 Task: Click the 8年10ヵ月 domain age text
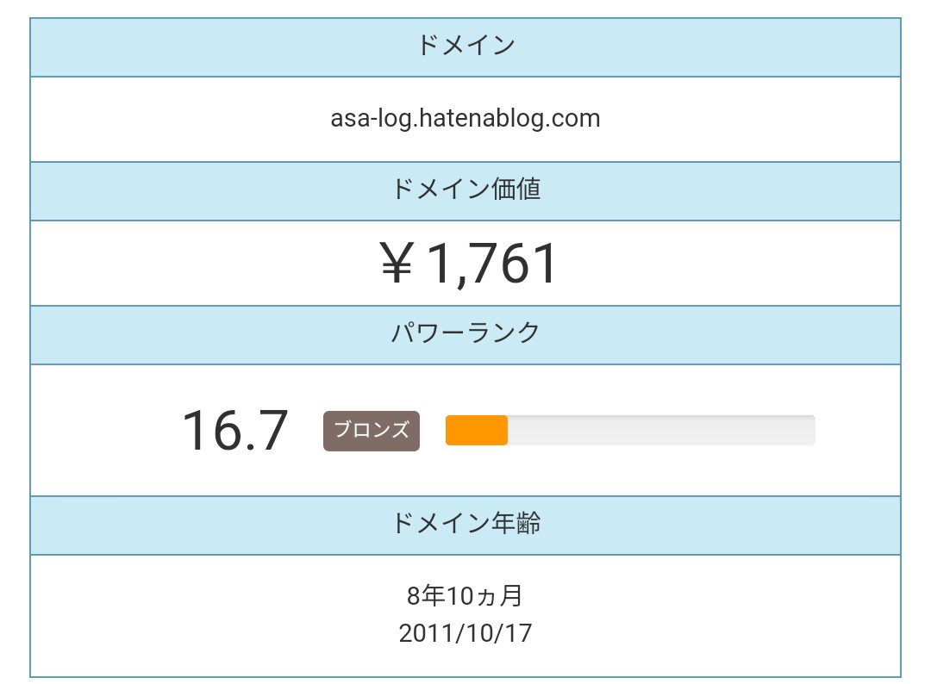(465, 595)
